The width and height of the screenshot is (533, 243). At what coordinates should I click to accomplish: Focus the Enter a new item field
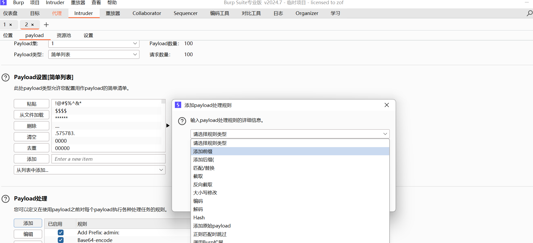108,159
